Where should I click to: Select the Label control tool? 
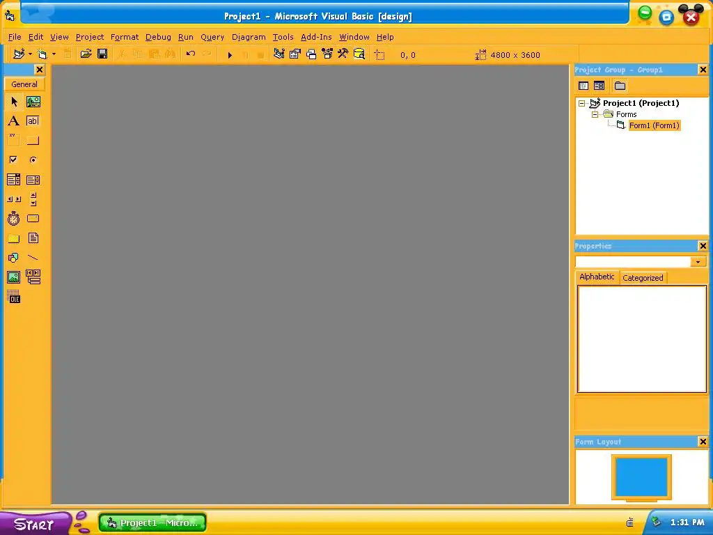[14, 121]
